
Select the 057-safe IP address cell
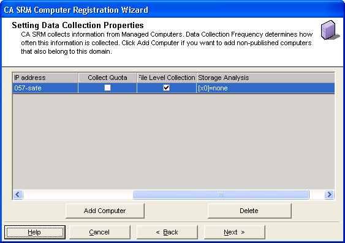coord(45,88)
